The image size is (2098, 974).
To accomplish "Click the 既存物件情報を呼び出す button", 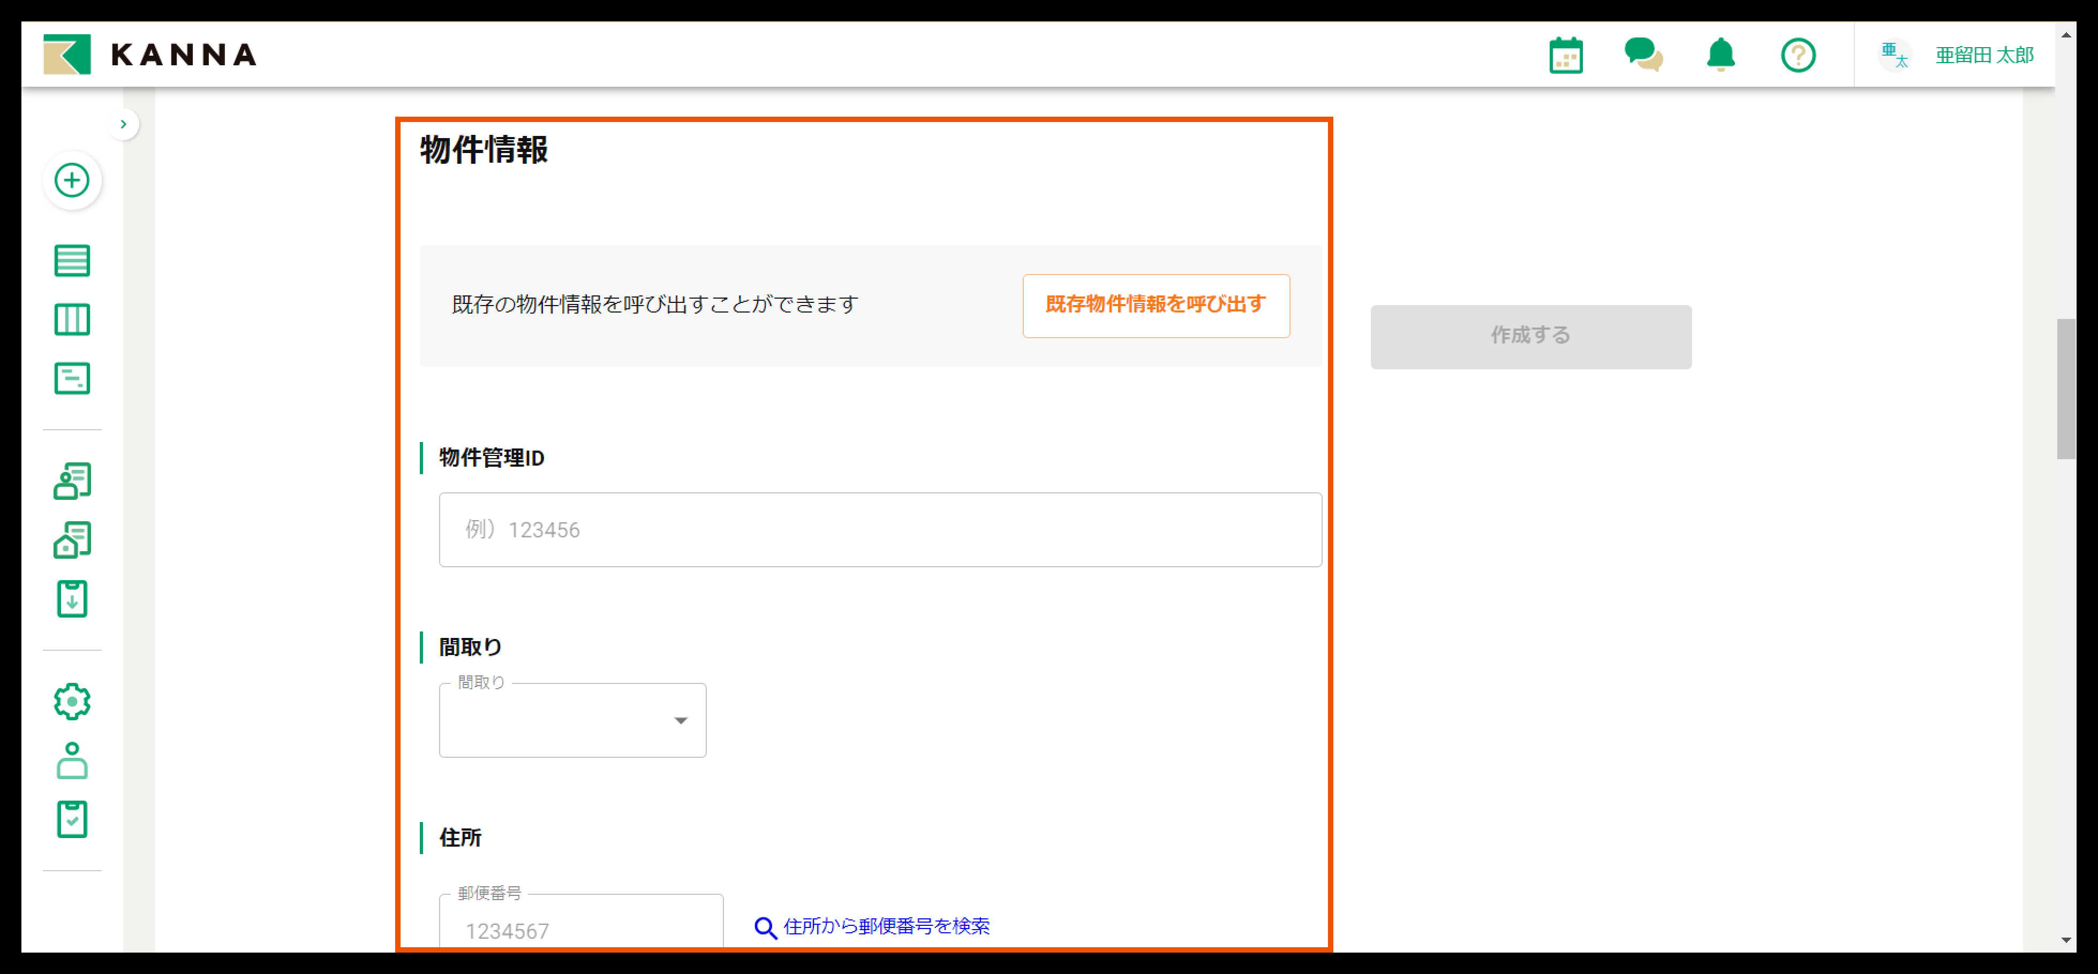I will click(1156, 306).
